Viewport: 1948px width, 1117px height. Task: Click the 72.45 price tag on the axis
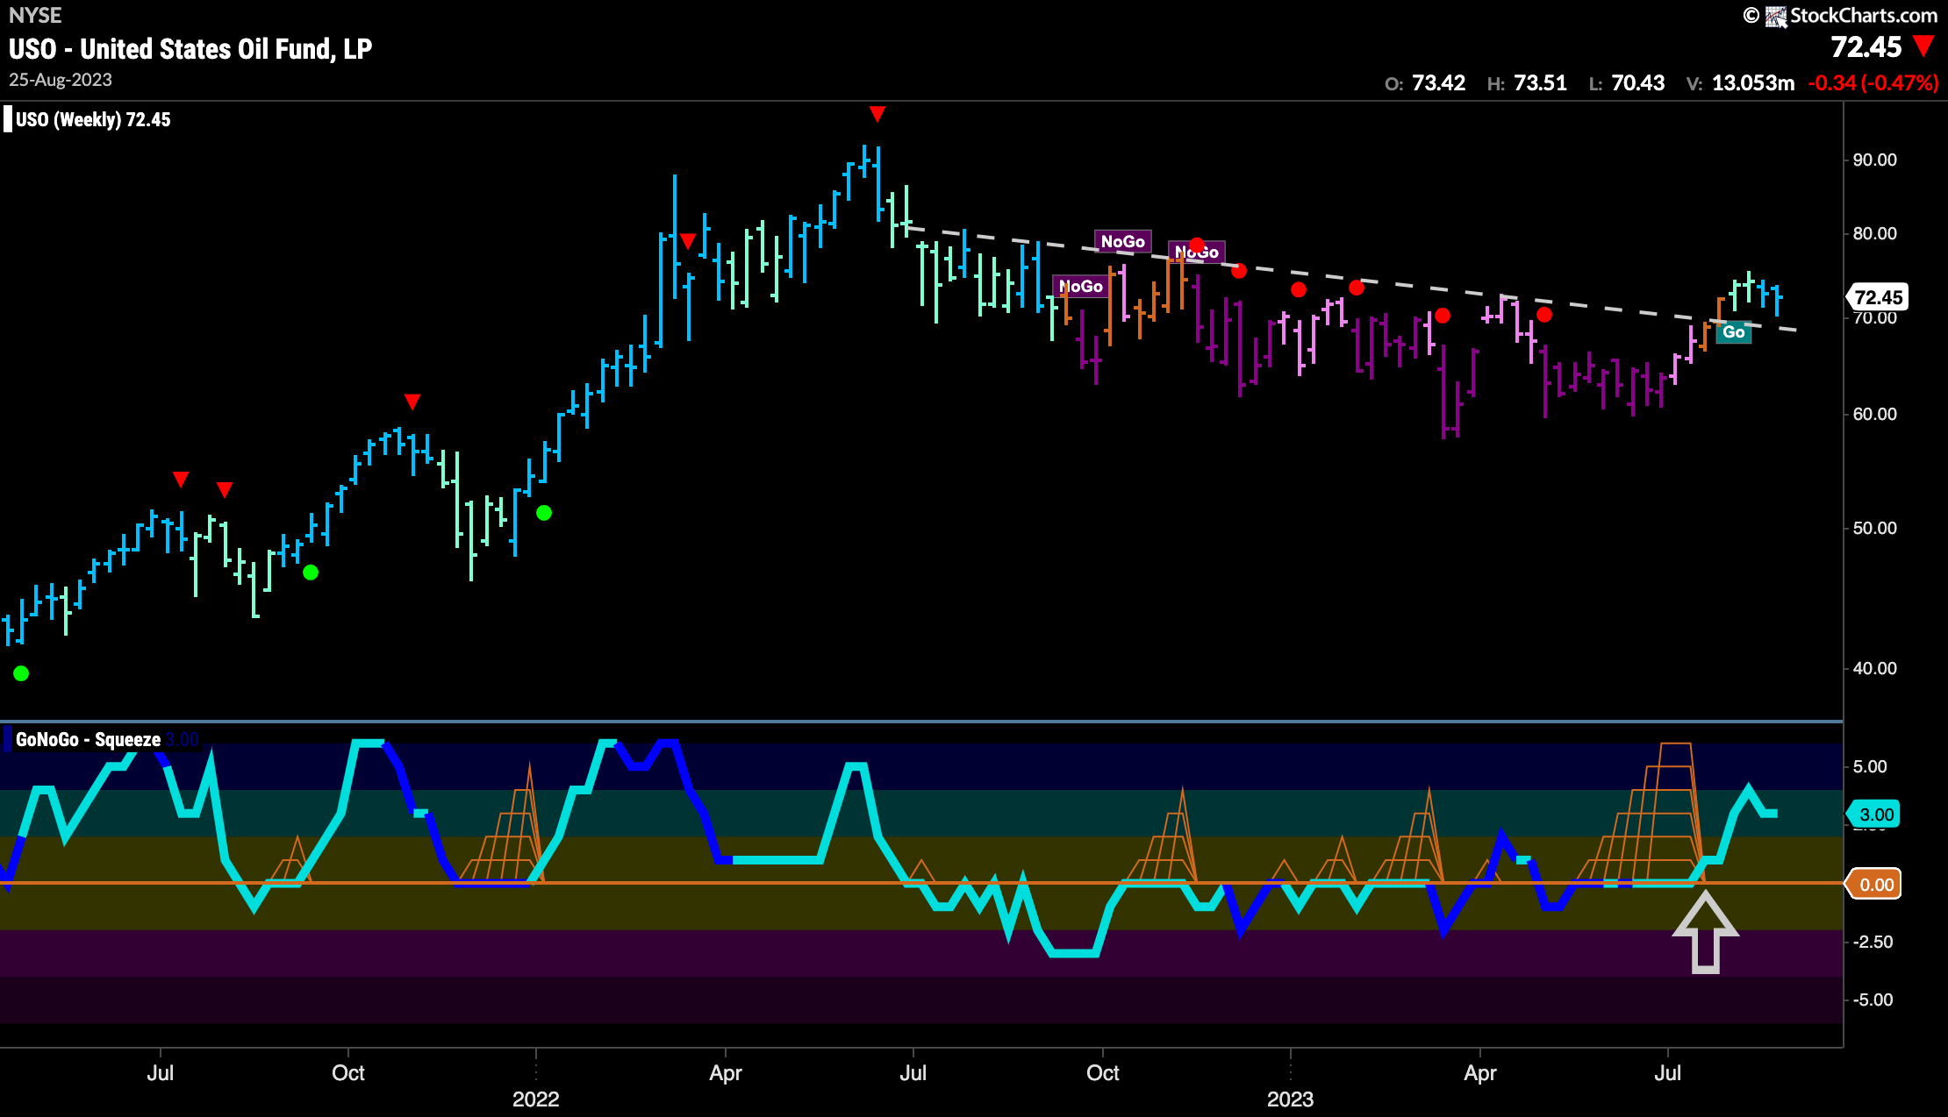[1878, 297]
